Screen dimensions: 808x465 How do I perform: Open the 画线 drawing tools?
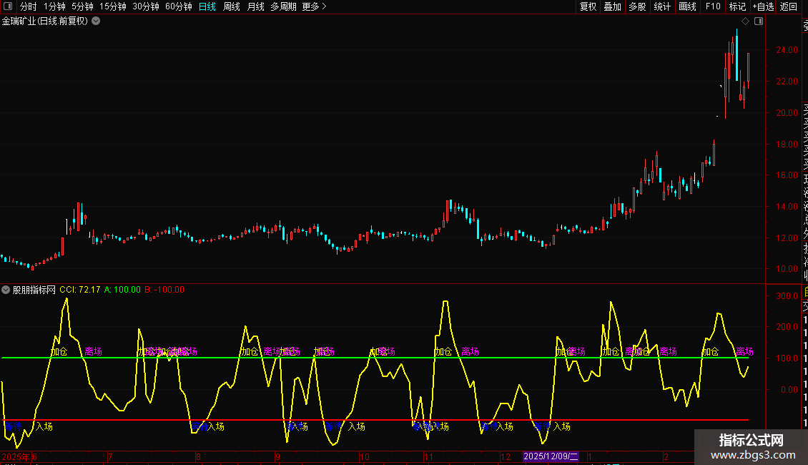pos(687,6)
